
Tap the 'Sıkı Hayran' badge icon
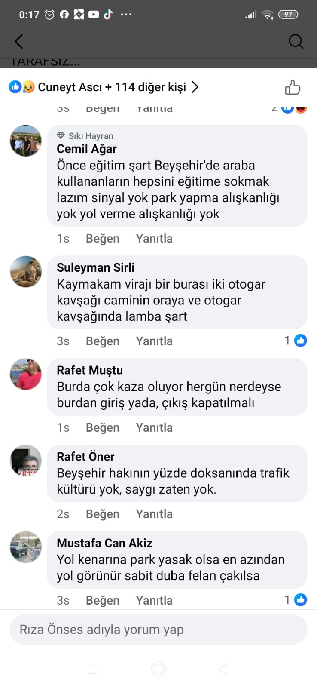coord(61,136)
